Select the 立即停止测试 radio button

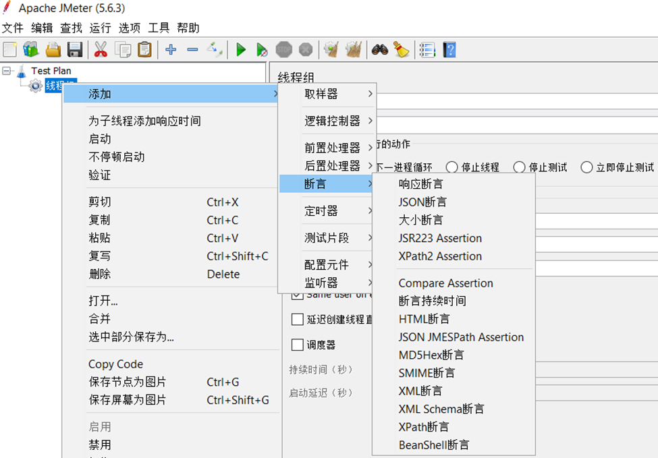(x=586, y=167)
